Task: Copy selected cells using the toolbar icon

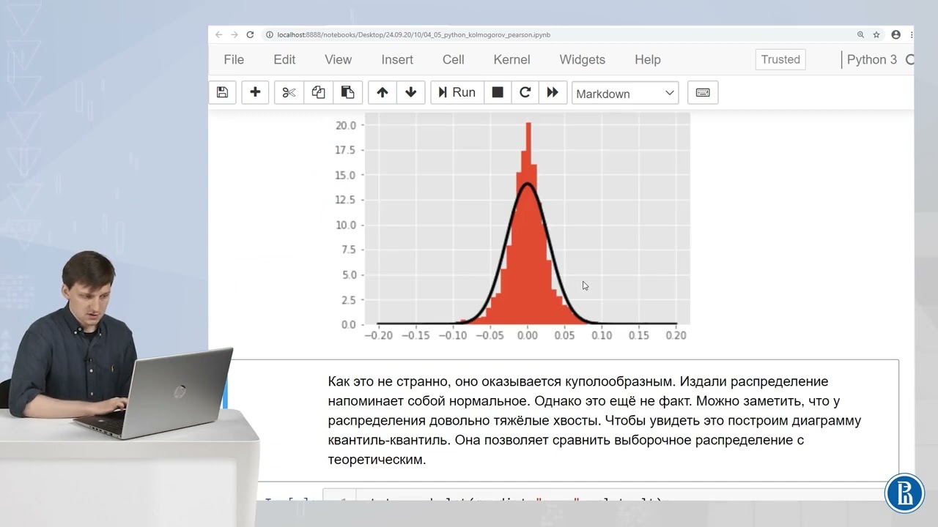Action: [318, 92]
